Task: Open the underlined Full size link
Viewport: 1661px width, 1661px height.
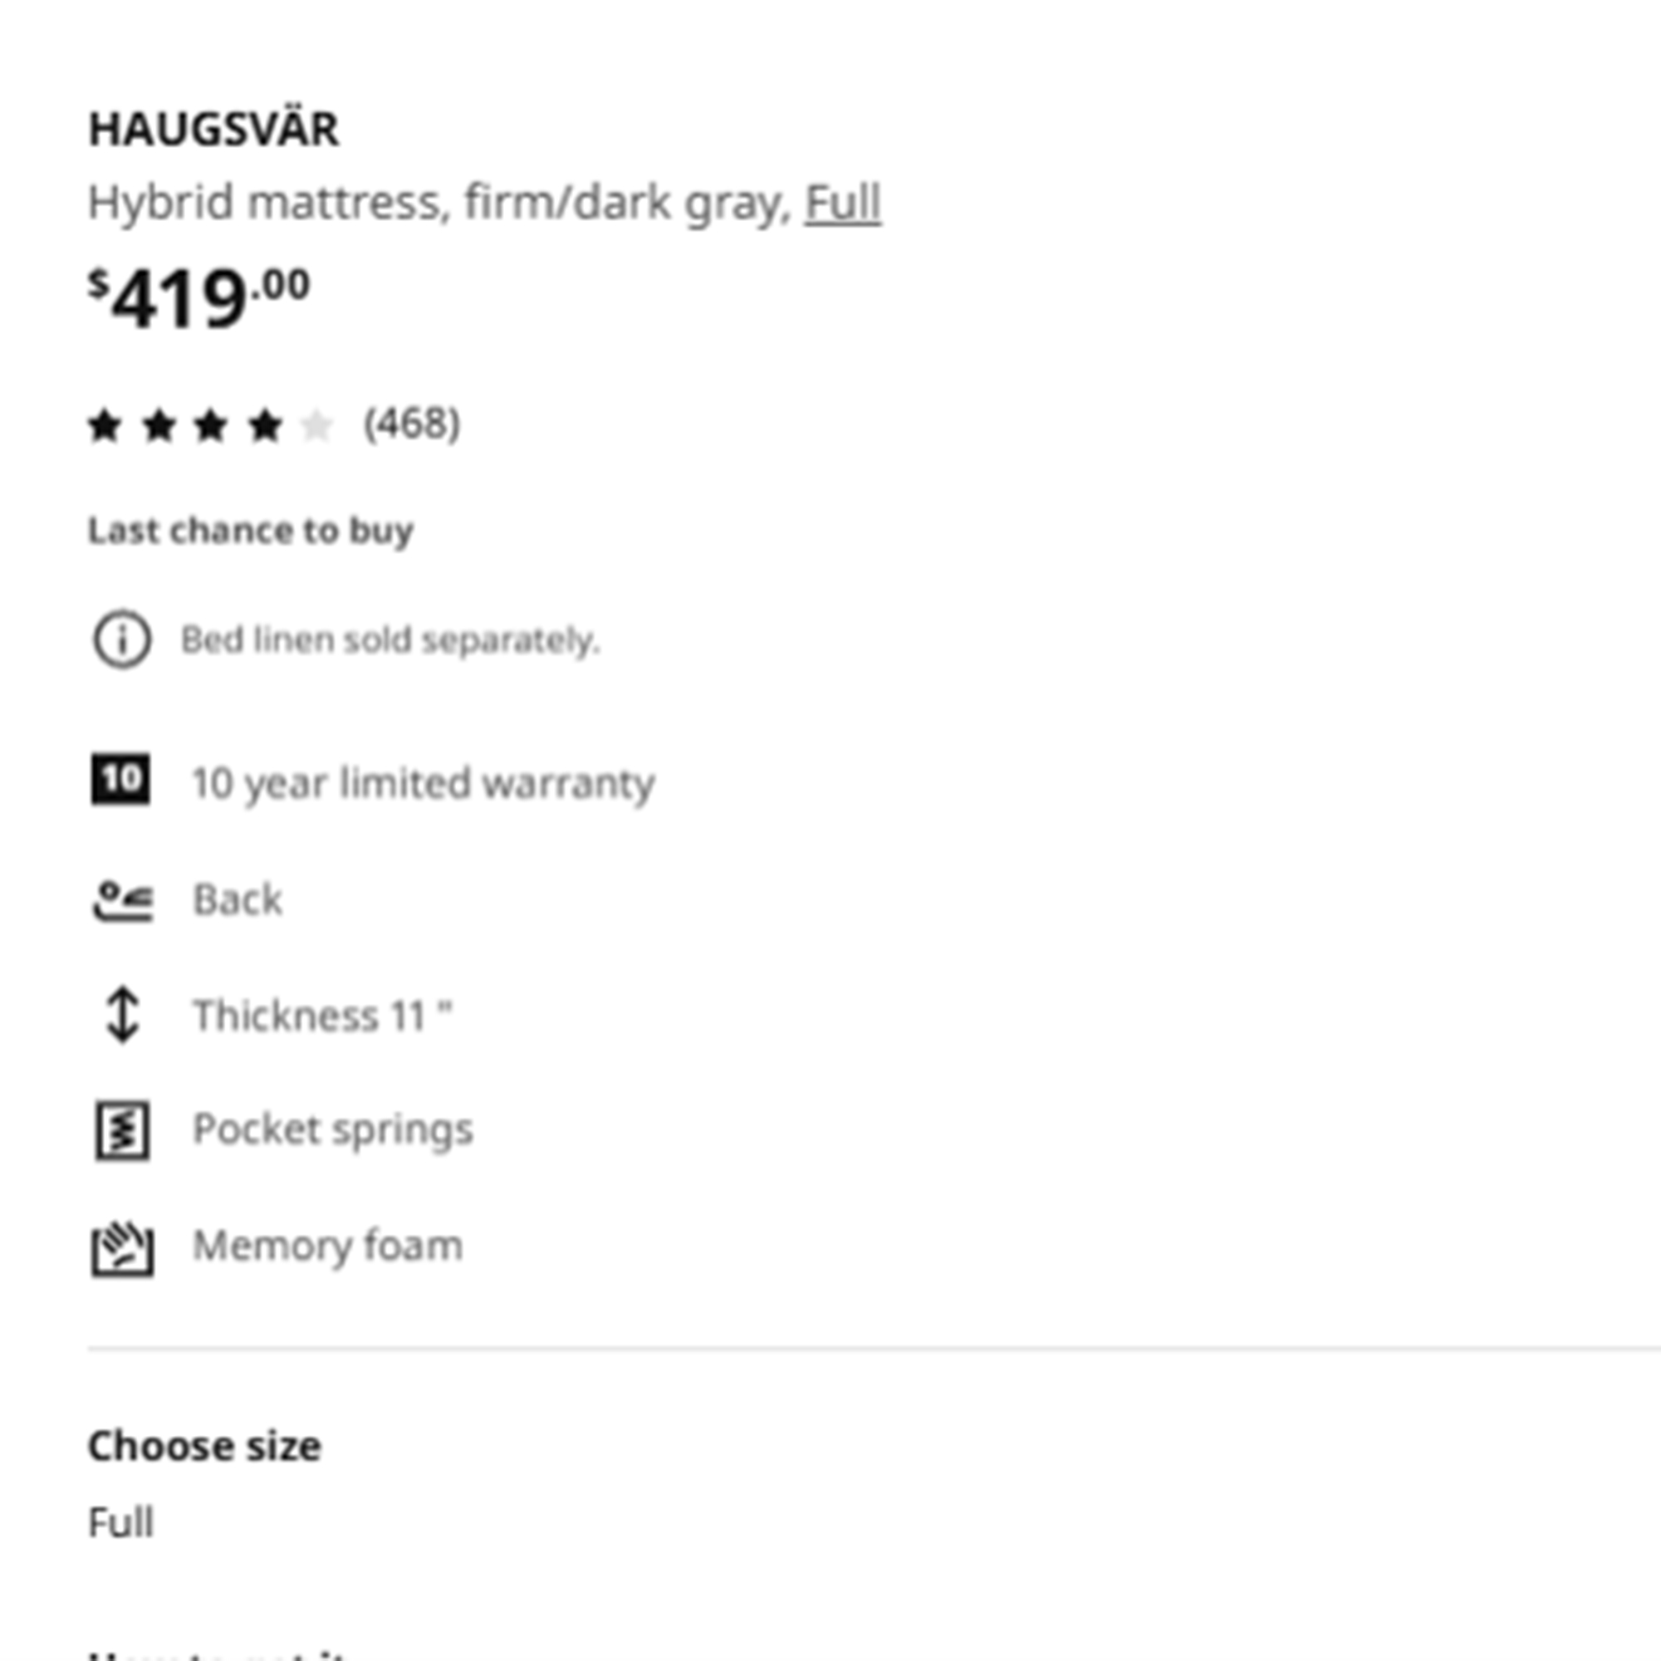Action: pyautogui.click(x=842, y=203)
